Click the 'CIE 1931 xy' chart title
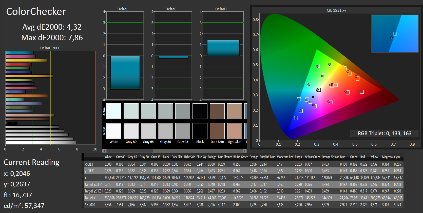 [x=336, y=10]
